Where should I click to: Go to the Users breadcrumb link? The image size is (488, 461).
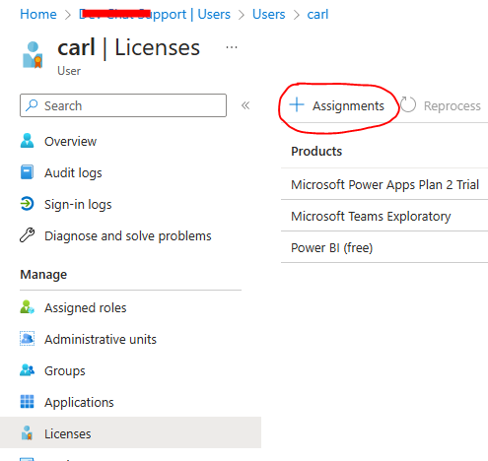tap(268, 14)
